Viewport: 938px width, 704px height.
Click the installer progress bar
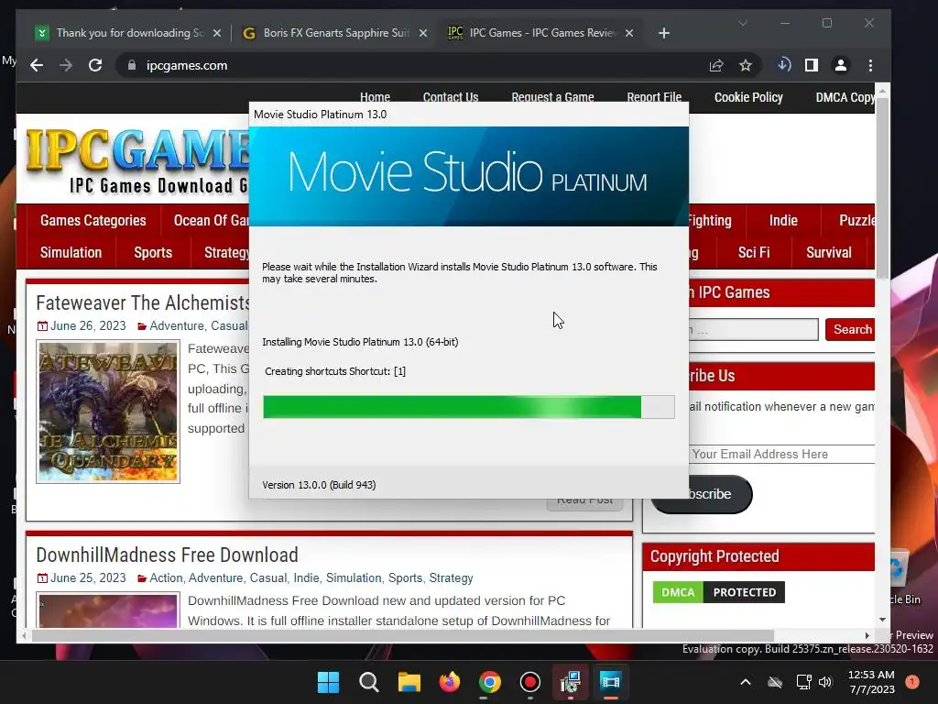pos(468,407)
